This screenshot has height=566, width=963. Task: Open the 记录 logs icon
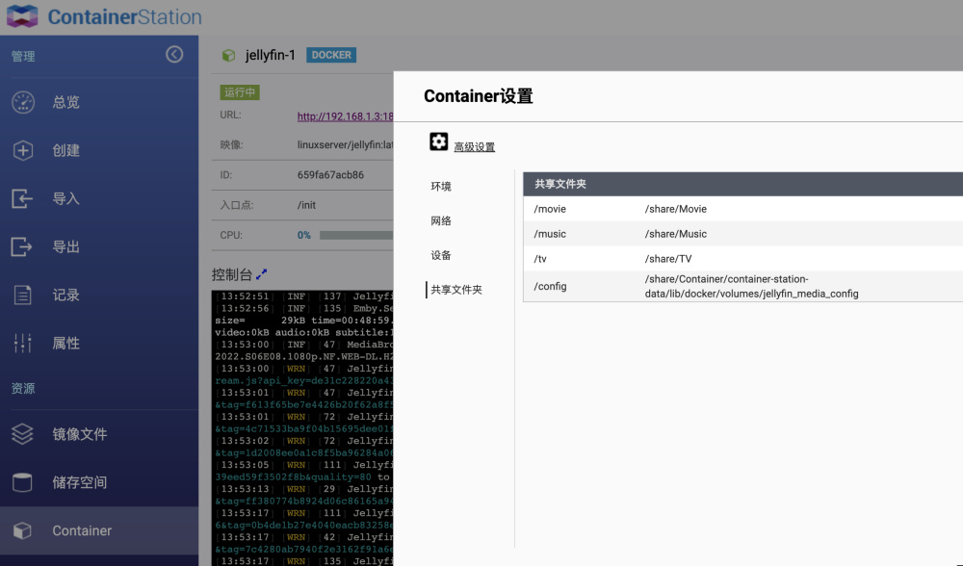[x=23, y=295]
